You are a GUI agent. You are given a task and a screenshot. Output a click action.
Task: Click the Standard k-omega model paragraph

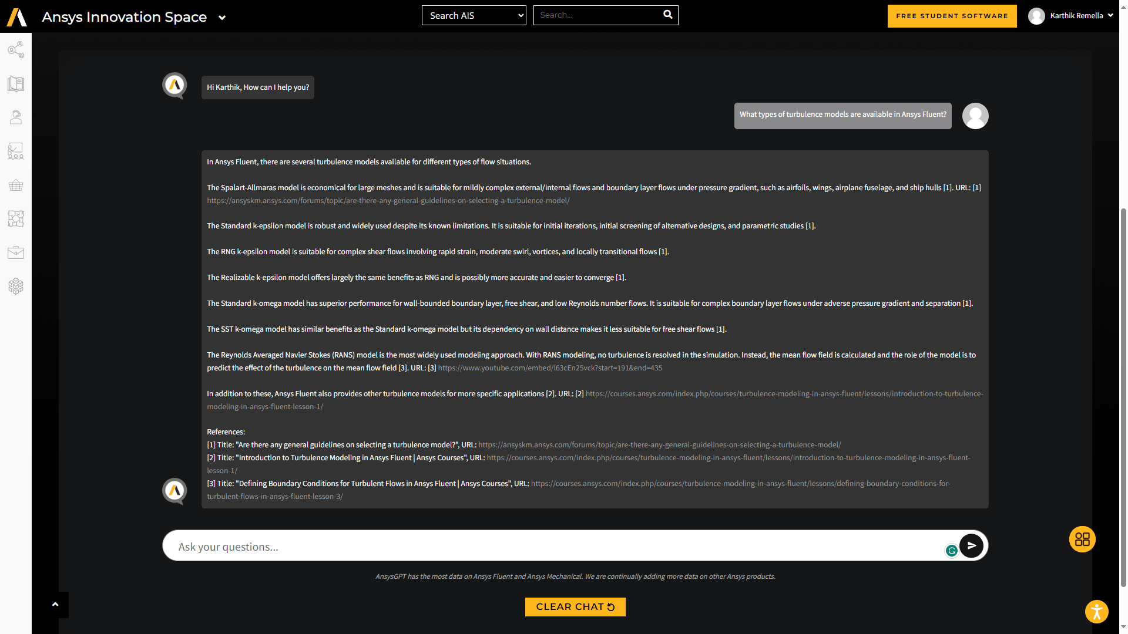pyautogui.click(x=590, y=303)
